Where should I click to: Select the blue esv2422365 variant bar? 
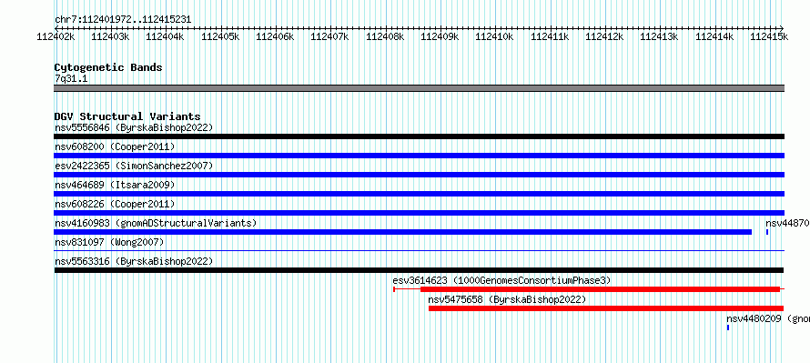(x=419, y=175)
